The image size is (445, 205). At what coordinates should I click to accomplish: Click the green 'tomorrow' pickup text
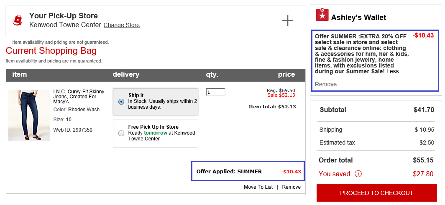pos(156,133)
